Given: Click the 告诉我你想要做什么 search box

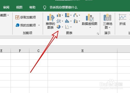Looking at the screenshot, I should [64, 7].
